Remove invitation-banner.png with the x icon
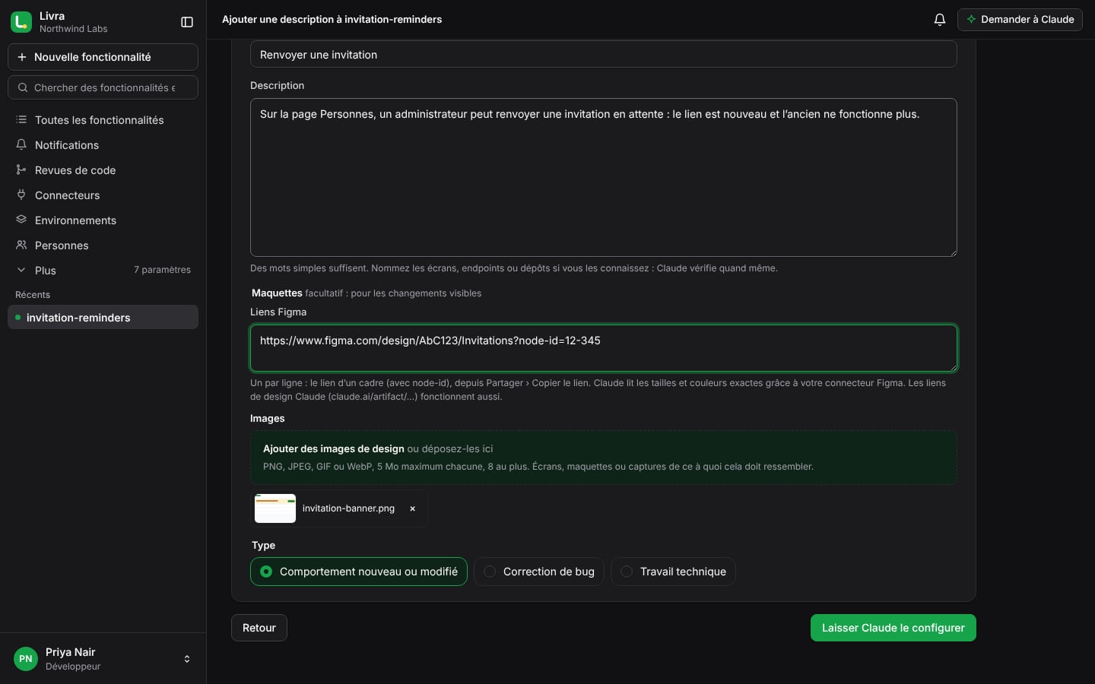 pyautogui.click(x=413, y=508)
